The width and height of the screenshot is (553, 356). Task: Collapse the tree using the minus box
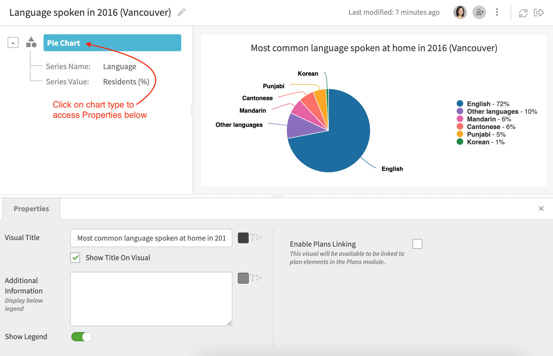tap(13, 42)
